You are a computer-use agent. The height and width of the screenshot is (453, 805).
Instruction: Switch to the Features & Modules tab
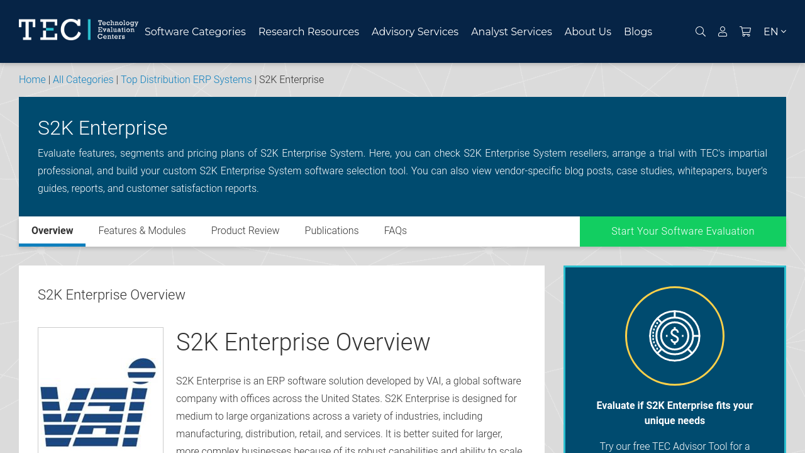click(x=142, y=231)
